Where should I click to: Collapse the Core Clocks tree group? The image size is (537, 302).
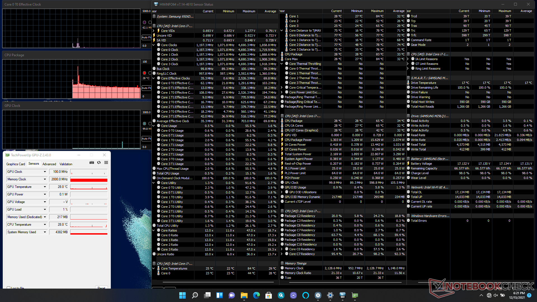point(154,45)
